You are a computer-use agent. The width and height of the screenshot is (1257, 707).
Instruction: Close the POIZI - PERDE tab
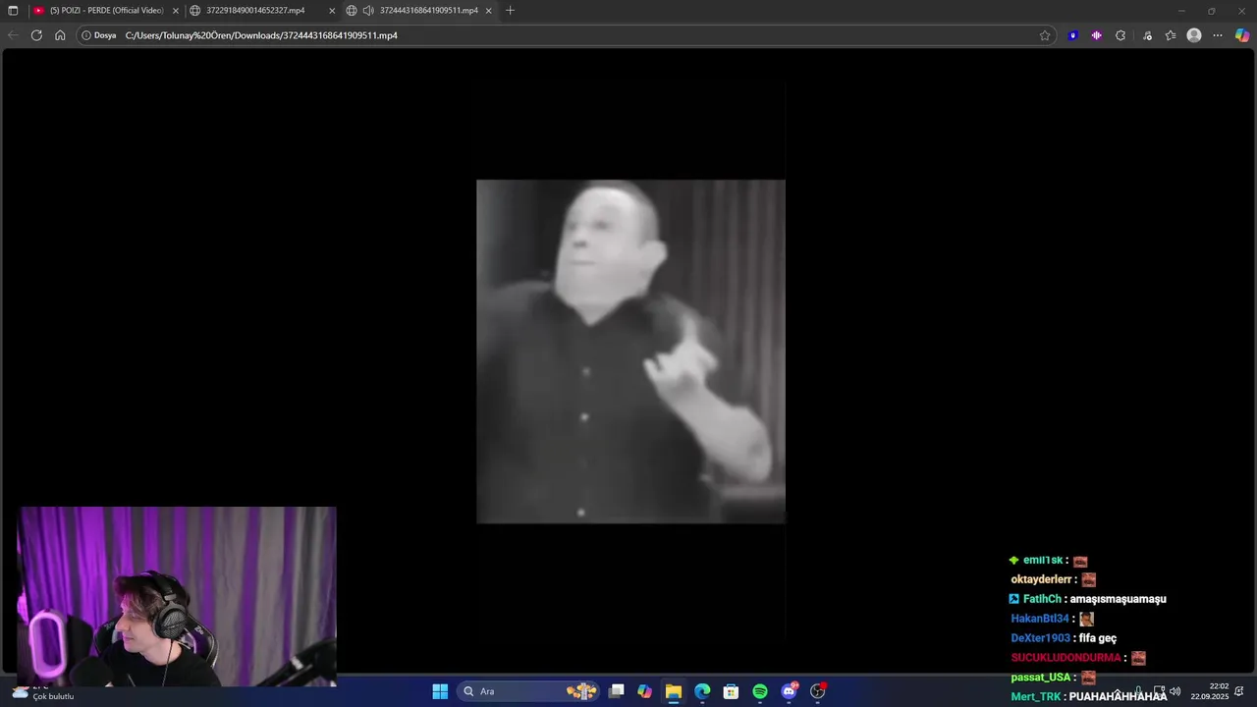click(x=176, y=11)
